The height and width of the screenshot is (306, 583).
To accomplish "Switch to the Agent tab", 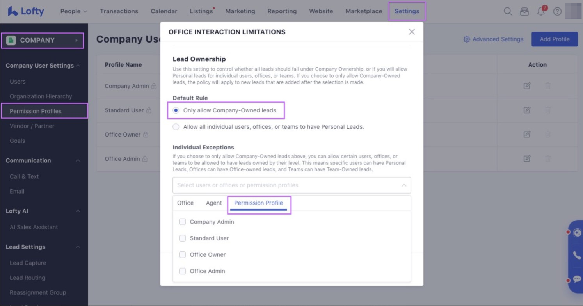I will [214, 203].
